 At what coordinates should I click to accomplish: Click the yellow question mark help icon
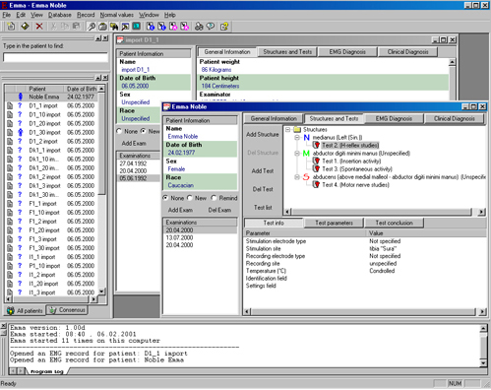tap(224, 27)
